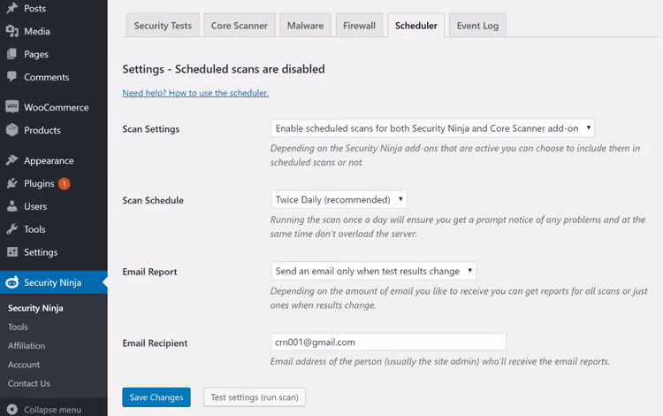This screenshot has width=663, height=416.
Task: Click the Email Recipient label
Action: [x=155, y=343]
